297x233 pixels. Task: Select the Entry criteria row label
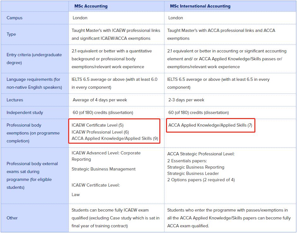[x=34, y=59]
